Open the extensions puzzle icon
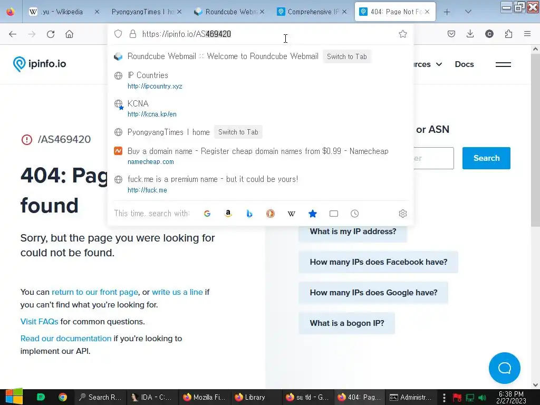 pos(508,34)
